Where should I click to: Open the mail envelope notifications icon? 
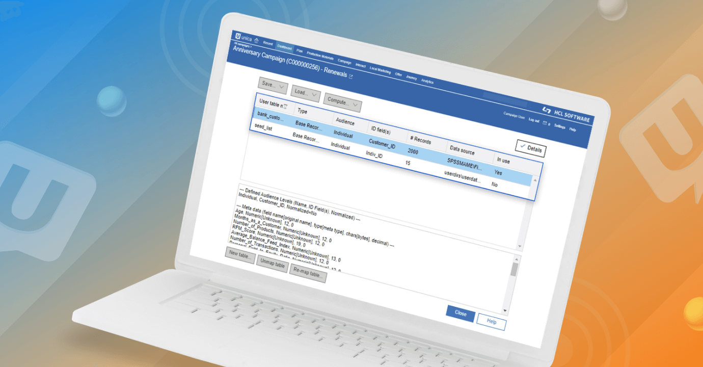click(x=544, y=123)
